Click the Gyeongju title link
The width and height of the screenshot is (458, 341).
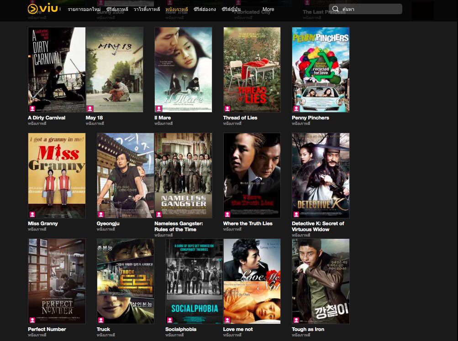(108, 223)
